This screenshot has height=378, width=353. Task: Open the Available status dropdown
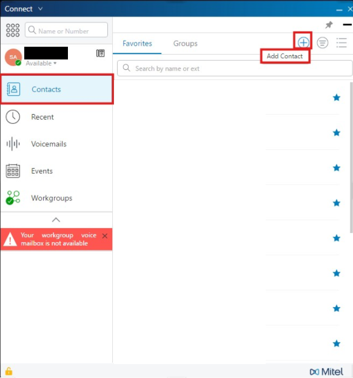click(41, 63)
